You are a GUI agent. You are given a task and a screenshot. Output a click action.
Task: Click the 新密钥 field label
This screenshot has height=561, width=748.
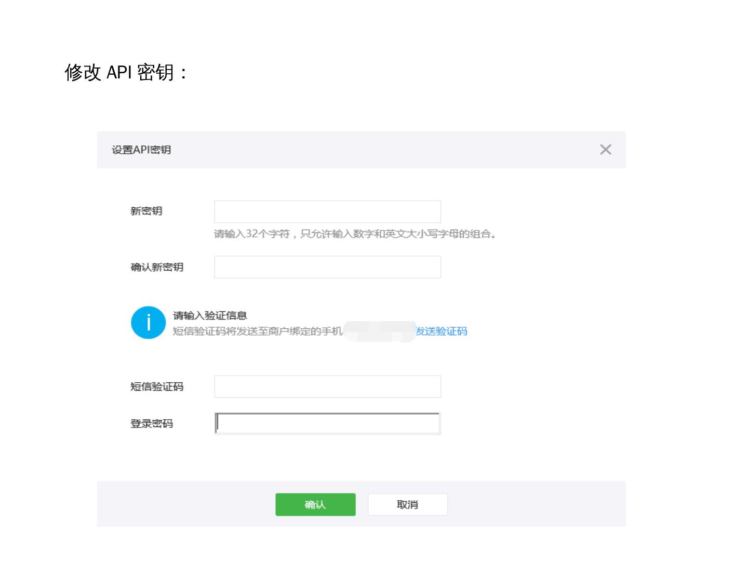click(146, 211)
